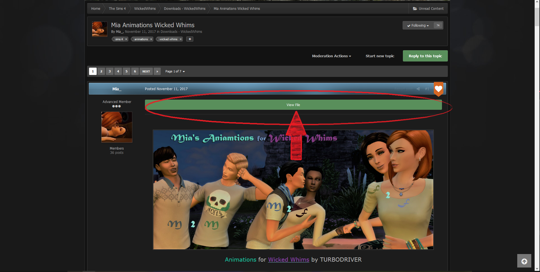Image resolution: width=540 pixels, height=272 pixels.
Task: Click the share icon on first post
Action: 418,89
